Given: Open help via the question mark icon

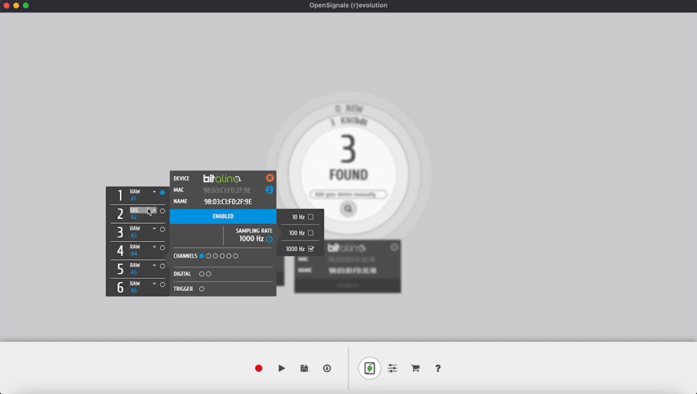Looking at the screenshot, I should (438, 368).
